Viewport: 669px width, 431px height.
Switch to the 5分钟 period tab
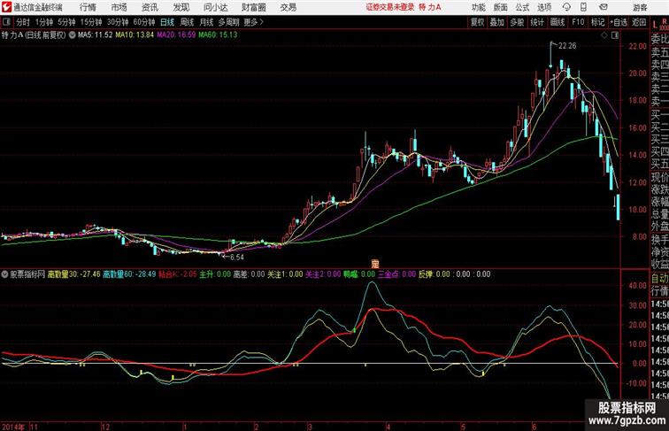click(x=66, y=22)
